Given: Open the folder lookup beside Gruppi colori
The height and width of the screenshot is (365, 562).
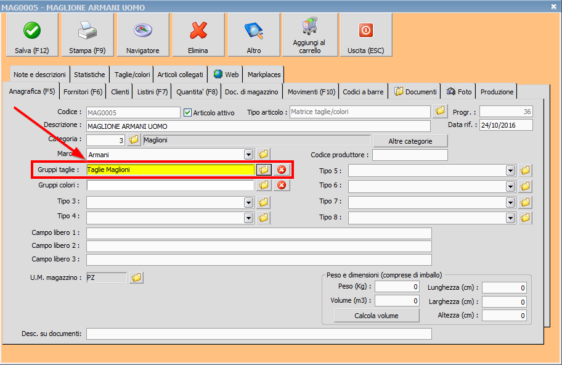Looking at the screenshot, I should (264, 185).
